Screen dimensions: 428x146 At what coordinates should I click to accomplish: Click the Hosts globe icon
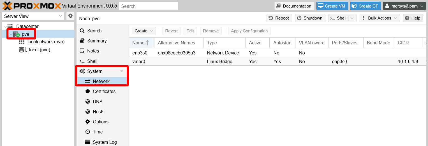[88, 112]
